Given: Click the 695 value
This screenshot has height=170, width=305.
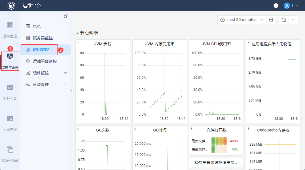Looking at the screenshot, I should 235,149.
